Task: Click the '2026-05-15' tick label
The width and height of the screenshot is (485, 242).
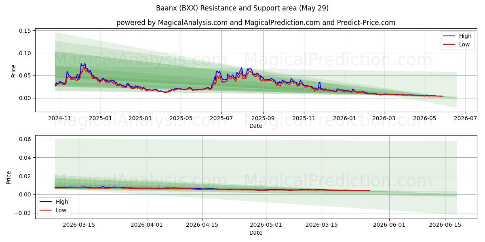Action: pyautogui.click(x=322, y=225)
